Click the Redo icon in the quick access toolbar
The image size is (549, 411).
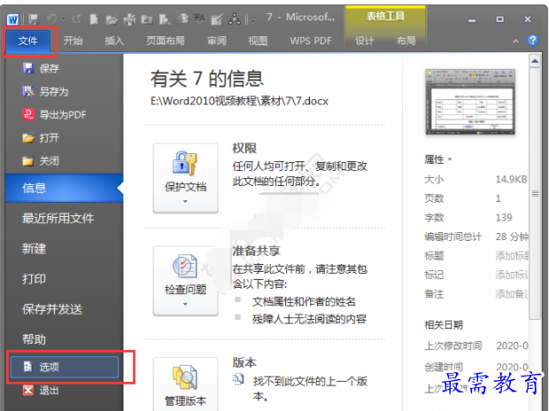coord(77,19)
